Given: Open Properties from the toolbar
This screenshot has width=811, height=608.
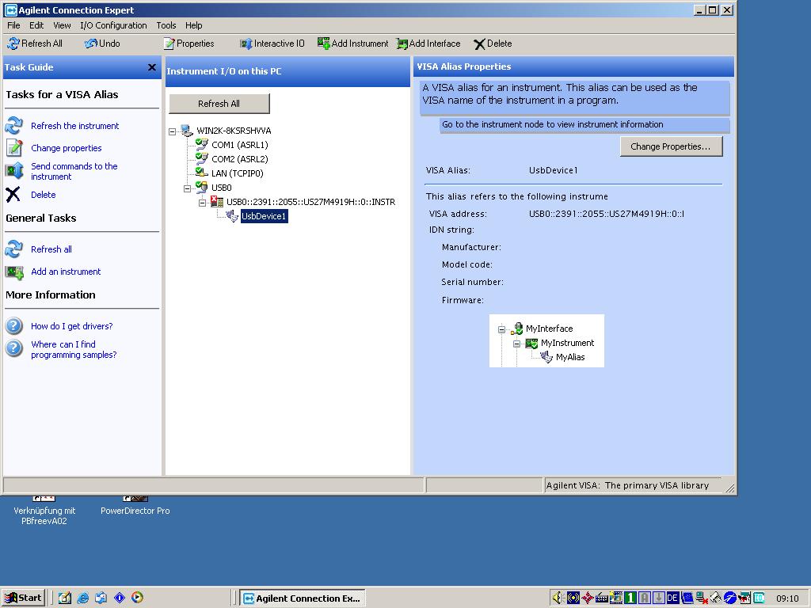Looking at the screenshot, I should pyautogui.click(x=169, y=44).
